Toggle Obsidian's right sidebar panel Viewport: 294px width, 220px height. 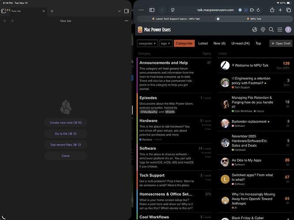tap(127, 11)
